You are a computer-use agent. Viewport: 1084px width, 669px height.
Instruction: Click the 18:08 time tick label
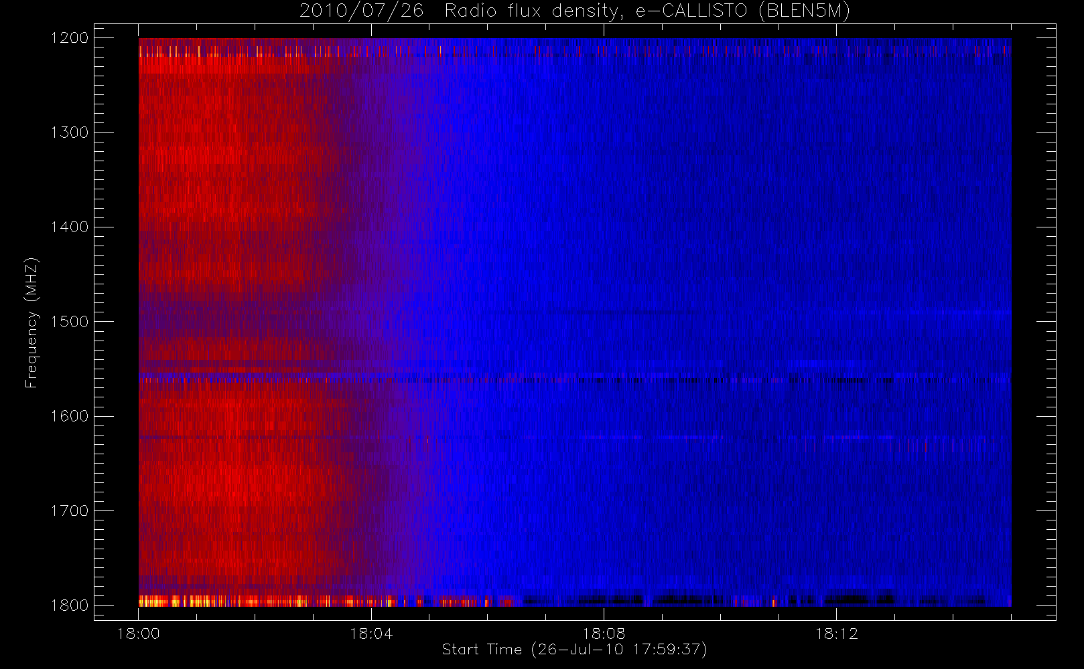[x=604, y=634]
